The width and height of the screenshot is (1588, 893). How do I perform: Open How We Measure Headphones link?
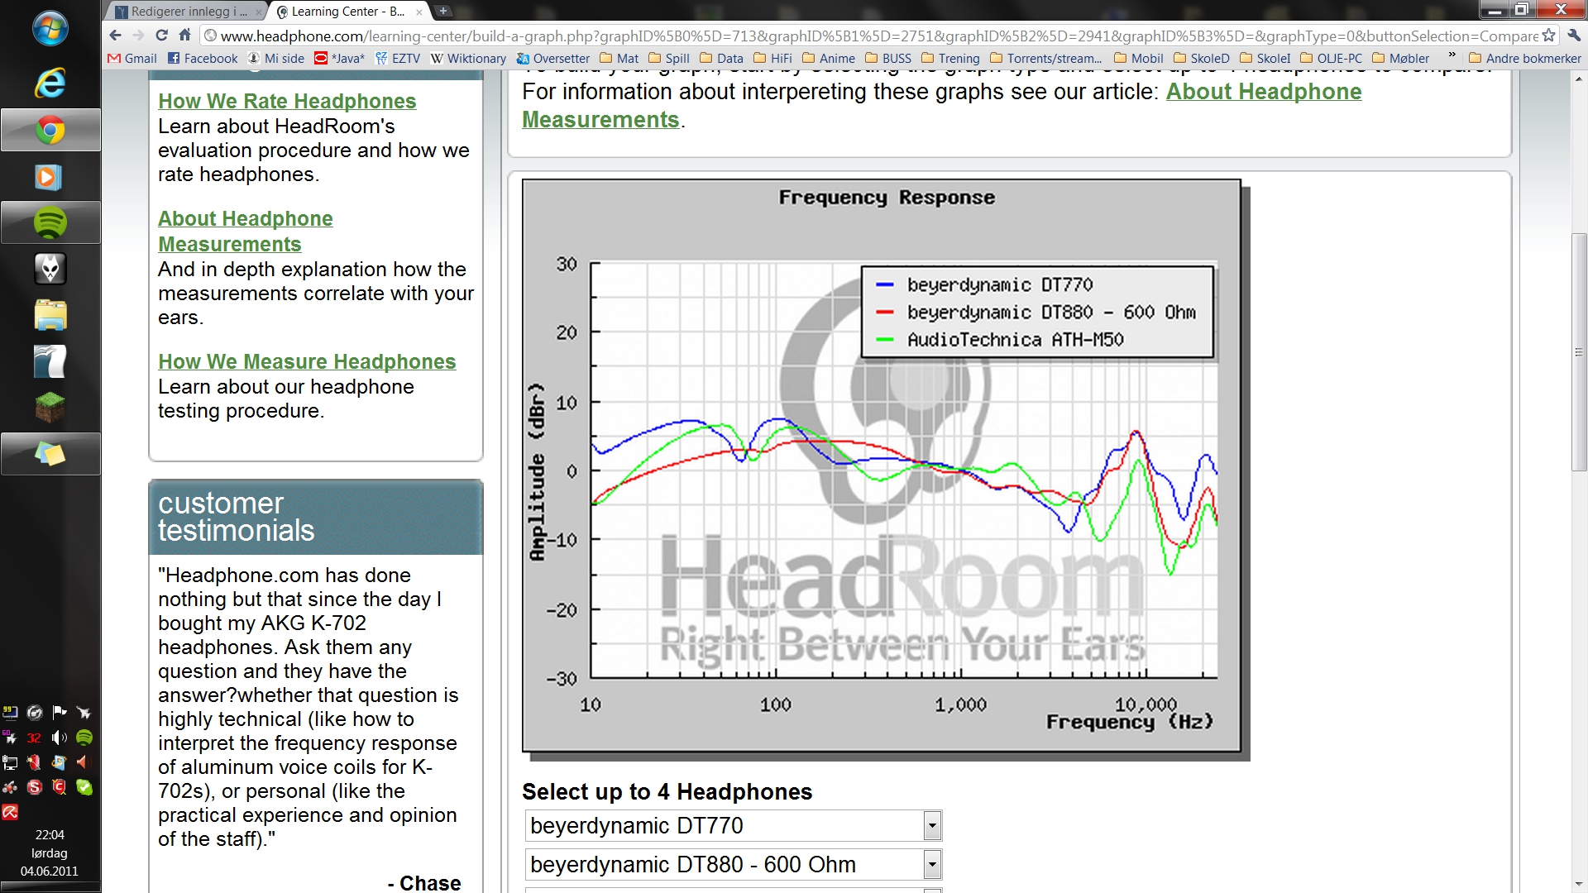click(307, 361)
